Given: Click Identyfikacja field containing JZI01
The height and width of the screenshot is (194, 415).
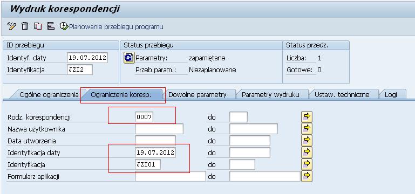Looking at the screenshot, I should pos(148,165).
